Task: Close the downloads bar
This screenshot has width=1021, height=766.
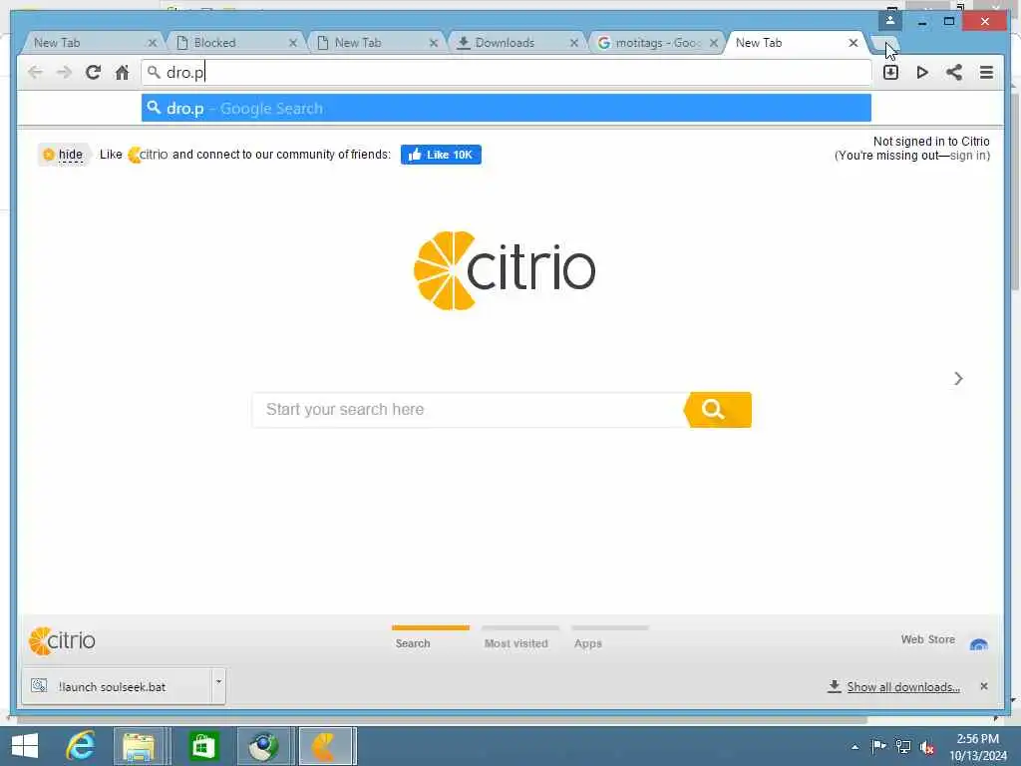Action: click(x=984, y=686)
